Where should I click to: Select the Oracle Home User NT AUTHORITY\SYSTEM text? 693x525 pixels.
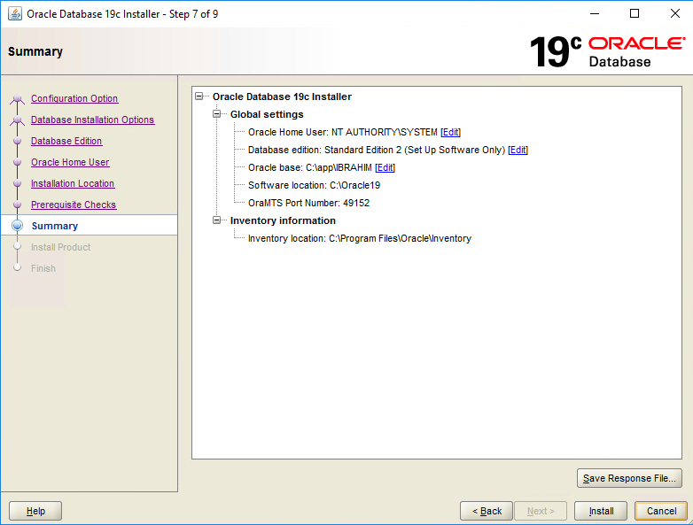coord(343,132)
